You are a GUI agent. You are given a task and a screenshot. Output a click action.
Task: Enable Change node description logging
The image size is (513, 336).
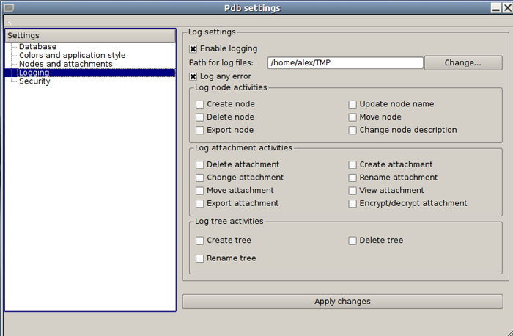tap(353, 131)
